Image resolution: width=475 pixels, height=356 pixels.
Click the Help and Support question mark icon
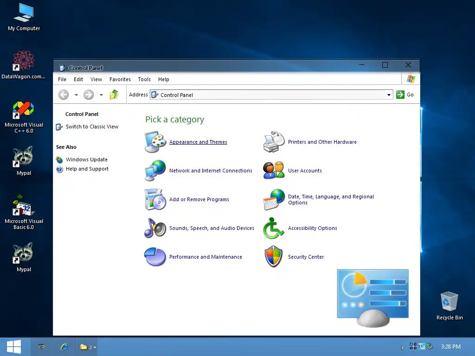pos(59,169)
